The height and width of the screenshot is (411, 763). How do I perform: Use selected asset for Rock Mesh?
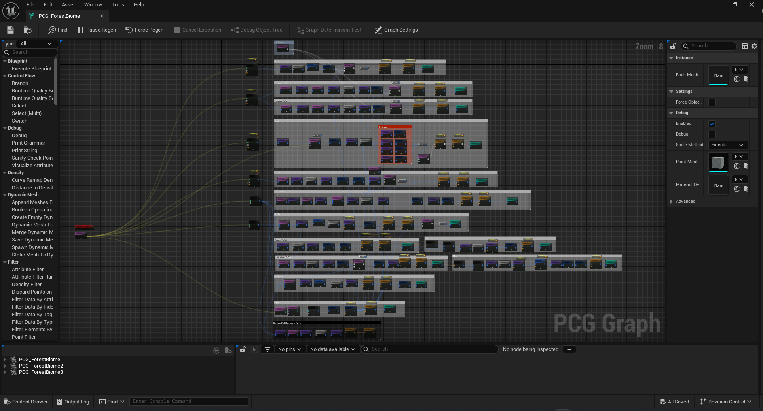point(737,79)
